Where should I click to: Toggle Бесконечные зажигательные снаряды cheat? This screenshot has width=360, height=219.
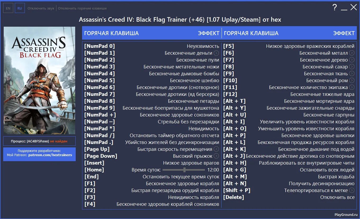310,108
